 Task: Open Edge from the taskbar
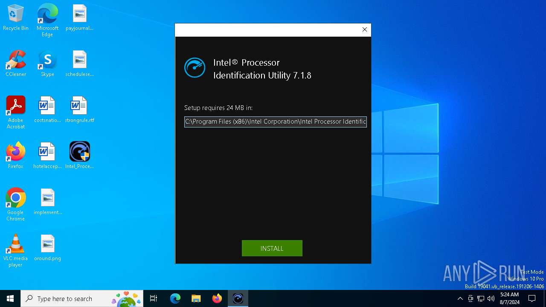pyautogui.click(x=175, y=298)
